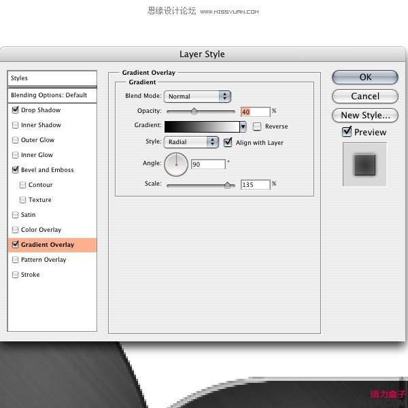Confirm with the OK button
The image size is (408, 408).
pos(365,78)
